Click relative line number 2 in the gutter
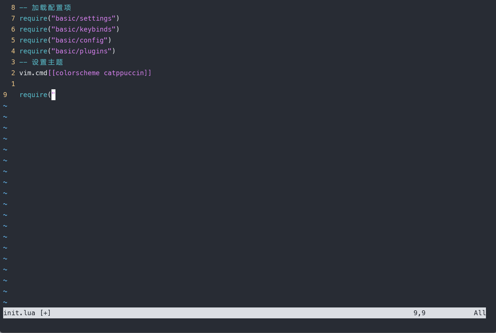The width and height of the screenshot is (496, 333). (x=13, y=73)
